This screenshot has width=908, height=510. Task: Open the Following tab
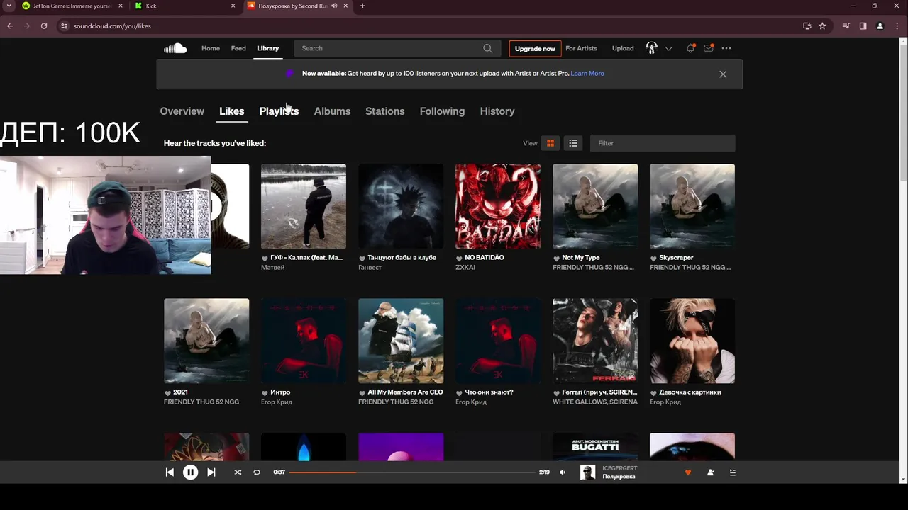coord(442,111)
